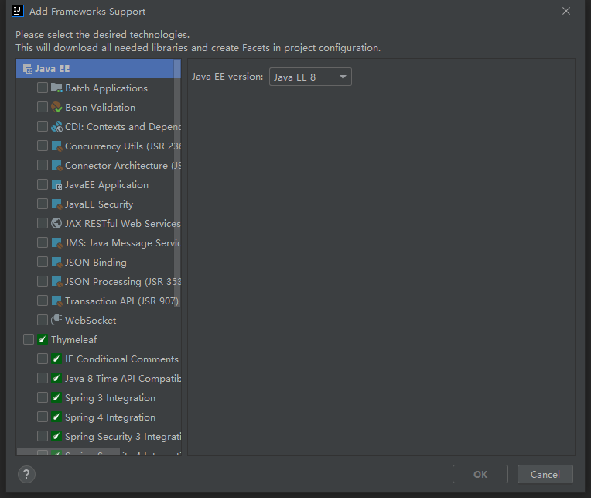Image resolution: width=591 pixels, height=498 pixels.
Task: Enable the JavaEE Security checkbox
Action: (x=43, y=204)
